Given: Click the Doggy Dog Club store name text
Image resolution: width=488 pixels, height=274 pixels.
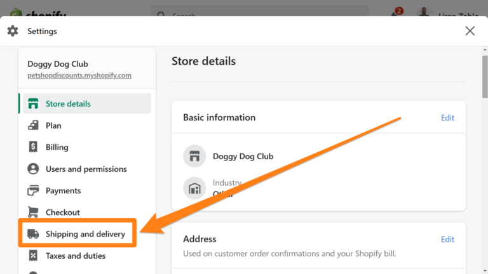Looking at the screenshot, I should (243, 156).
